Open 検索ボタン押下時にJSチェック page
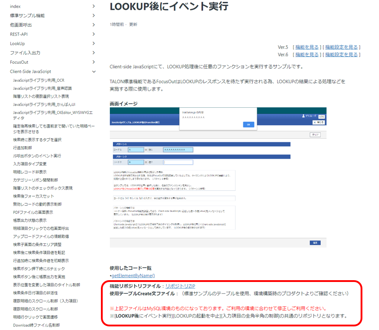 pos(39,268)
